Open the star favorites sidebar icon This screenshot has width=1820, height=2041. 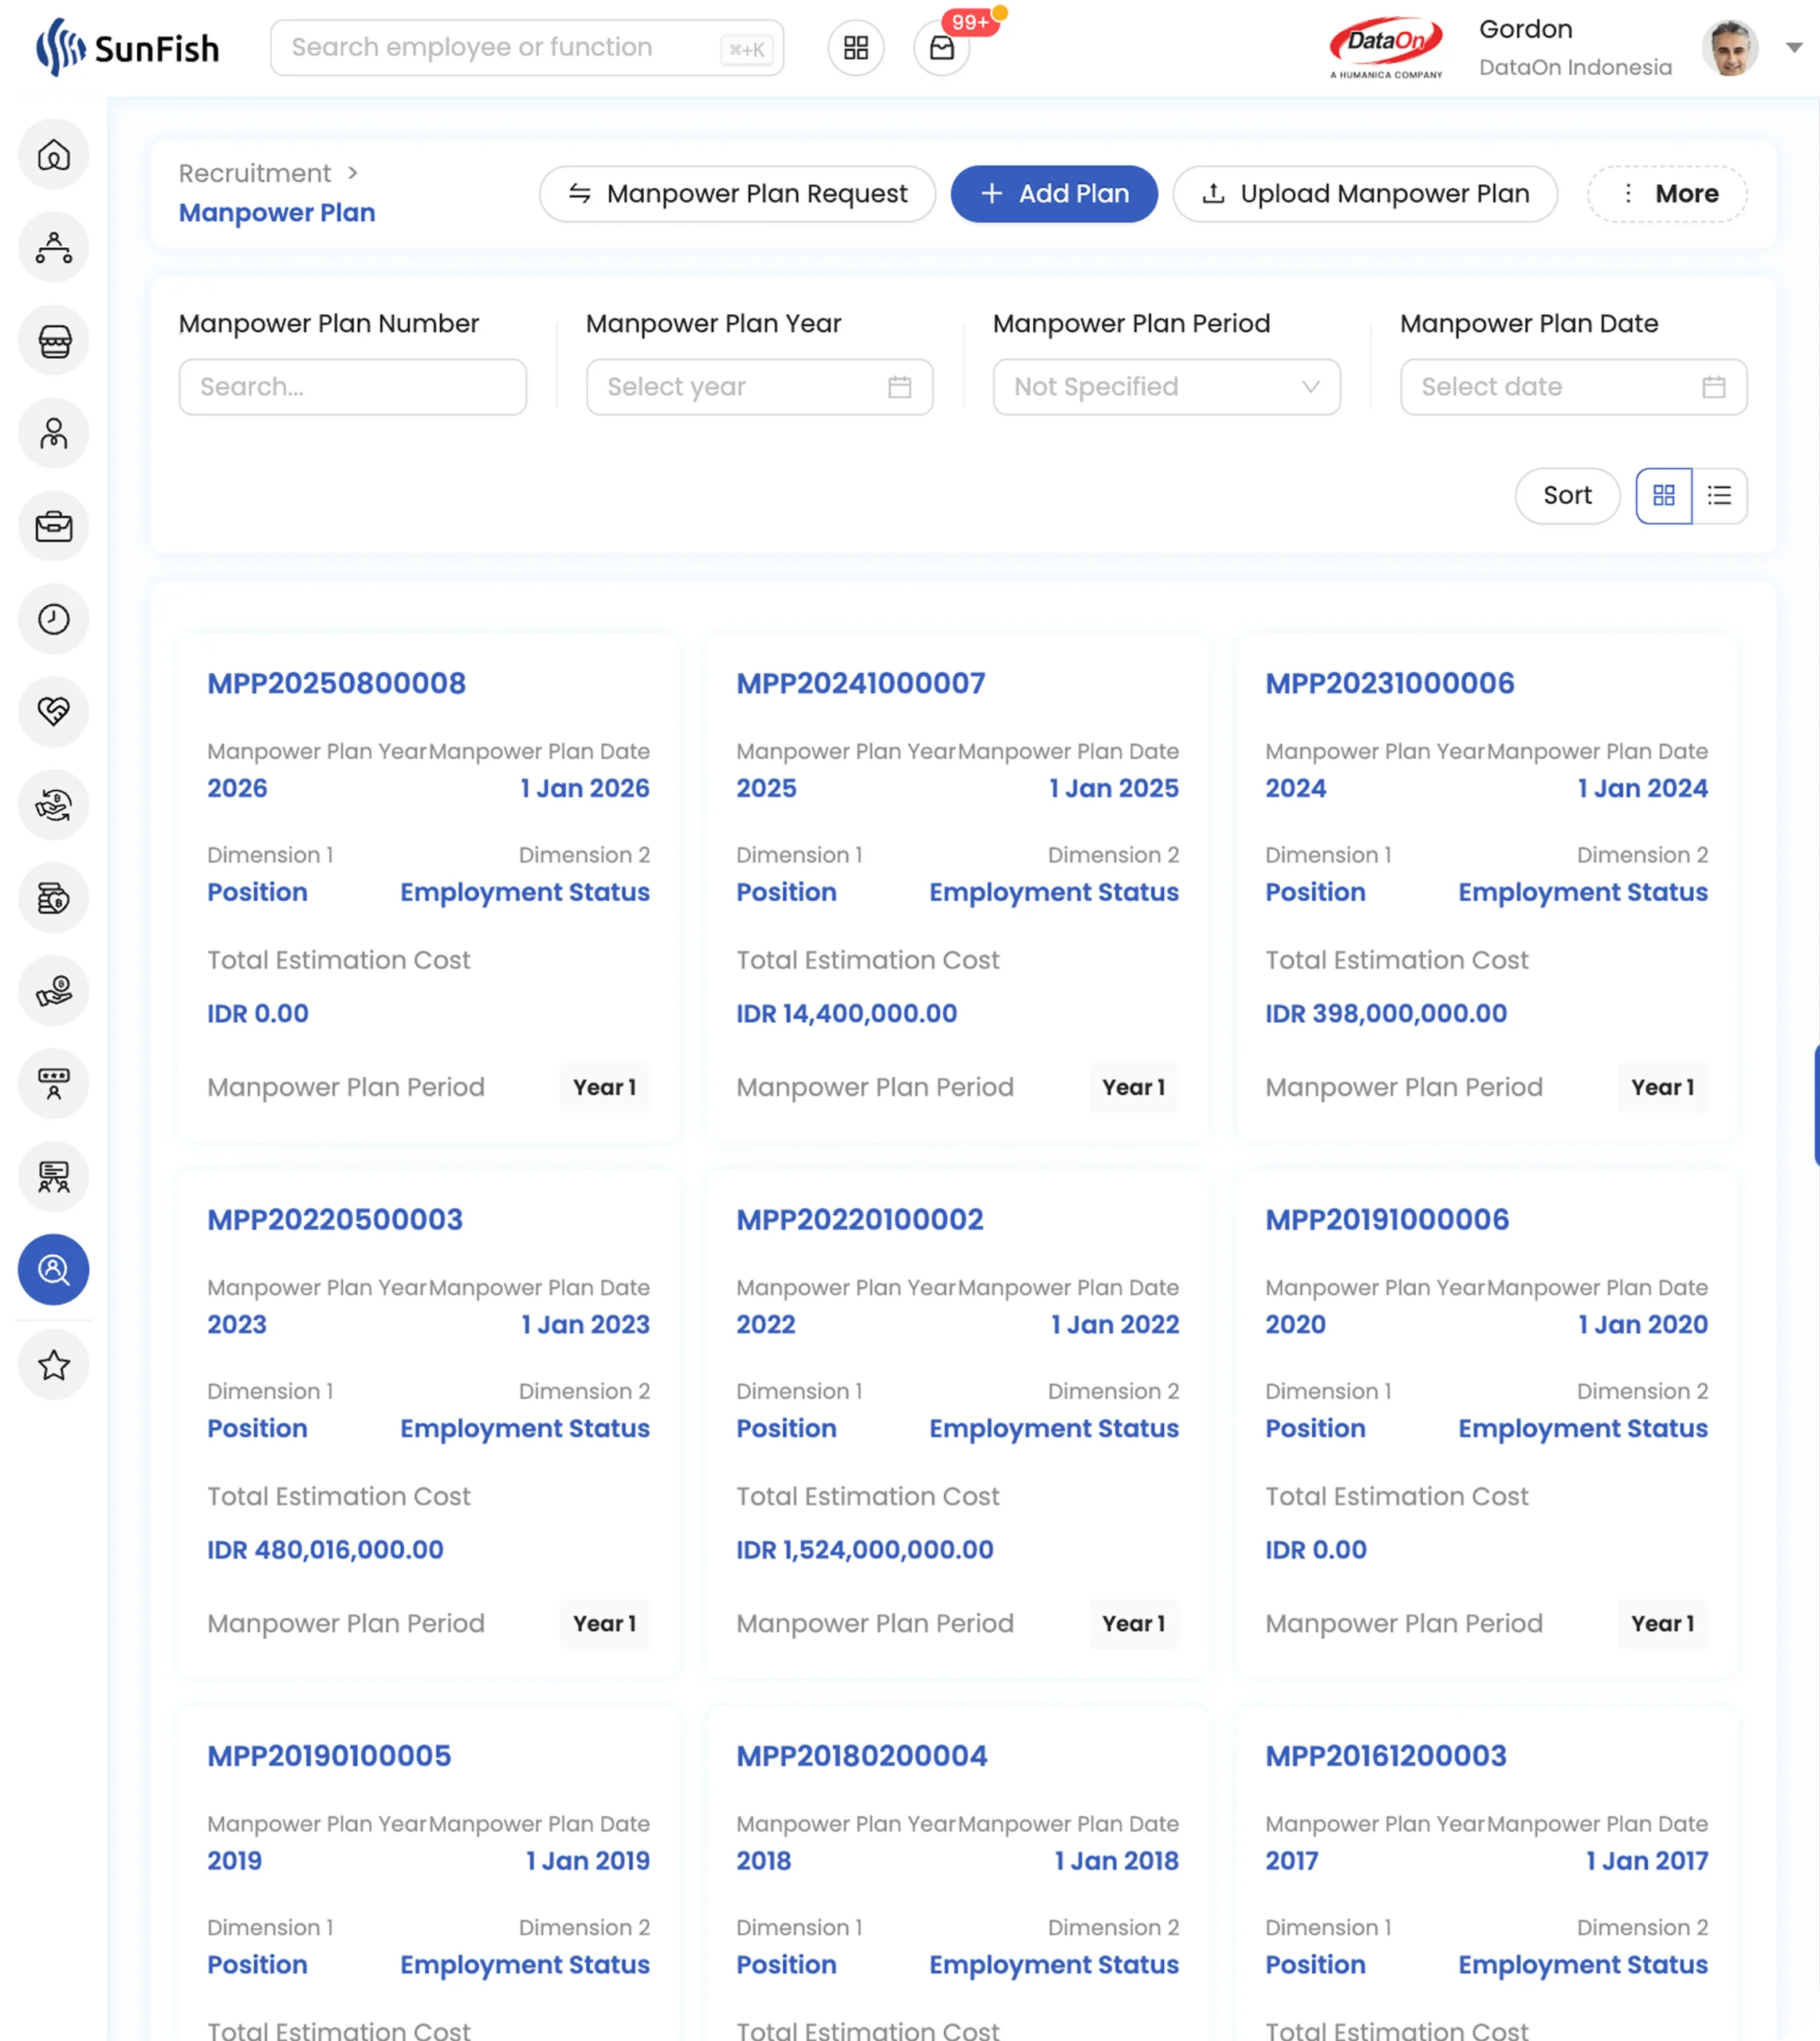coord(54,1365)
